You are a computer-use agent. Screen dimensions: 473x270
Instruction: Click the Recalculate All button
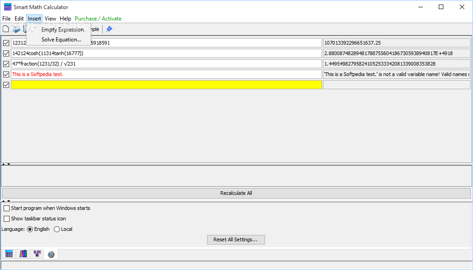point(236,193)
